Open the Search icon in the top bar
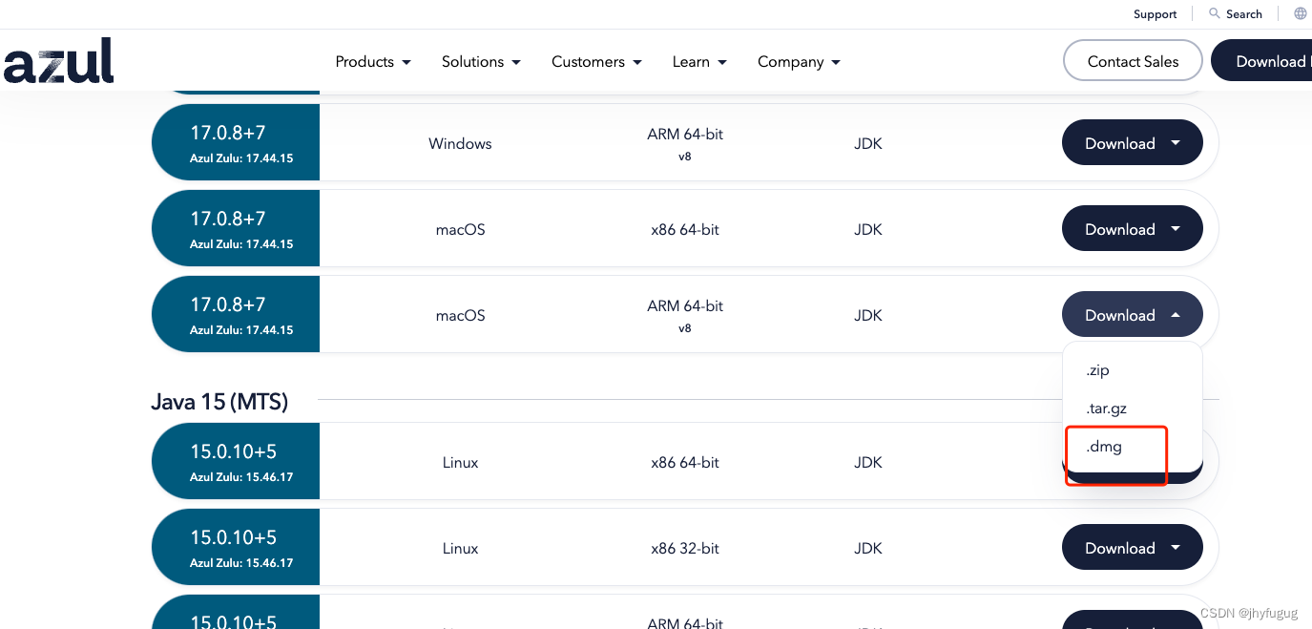The height and width of the screenshot is (629, 1312). point(1236,13)
